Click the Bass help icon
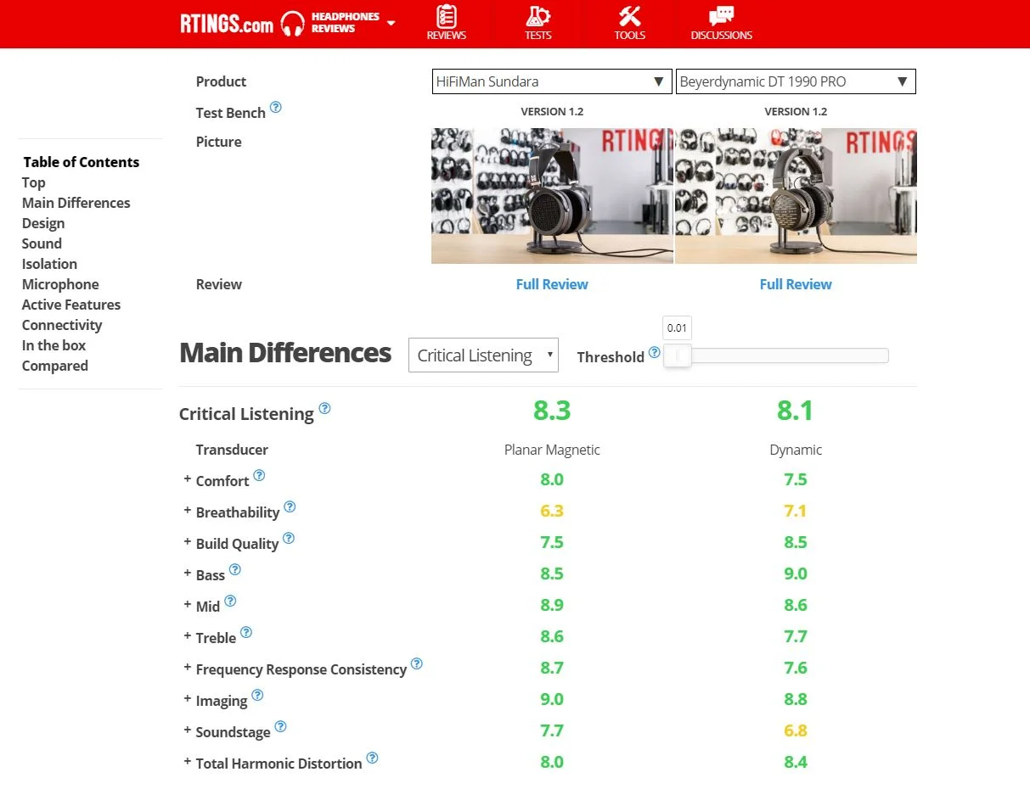Image resolution: width=1030 pixels, height=789 pixels. click(x=235, y=569)
